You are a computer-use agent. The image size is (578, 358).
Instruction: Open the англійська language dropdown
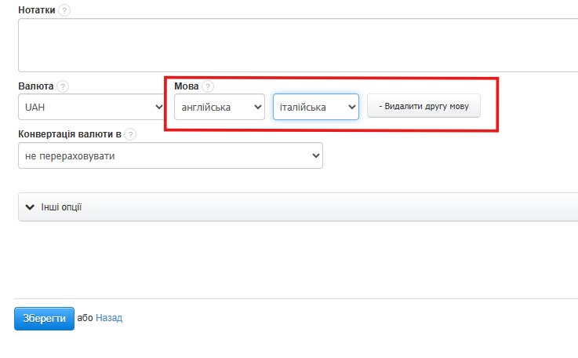coord(219,107)
